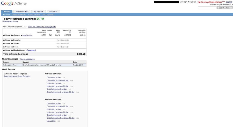Open the View period dropdown
Screen dimensions: 233x127
[17, 26]
